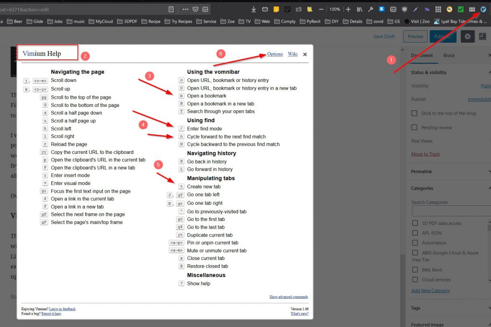This screenshot has width=491, height=327.
Task: Open the downloads arrow icon in toolbar
Action: [x=254, y=9]
